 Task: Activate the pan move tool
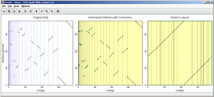41,11
